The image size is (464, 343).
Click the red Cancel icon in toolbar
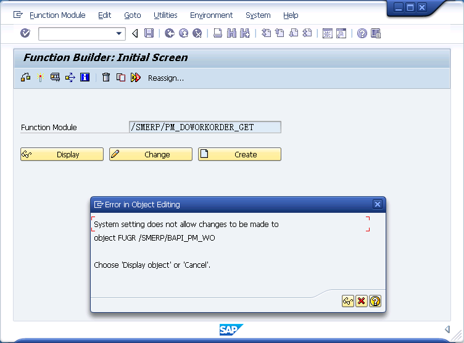197,33
